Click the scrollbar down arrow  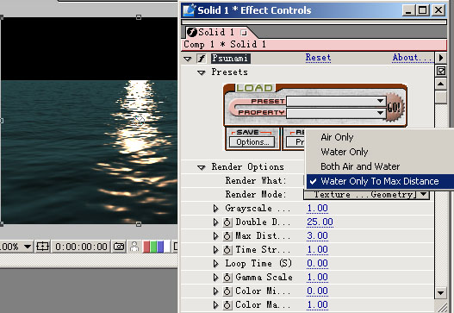441,292
